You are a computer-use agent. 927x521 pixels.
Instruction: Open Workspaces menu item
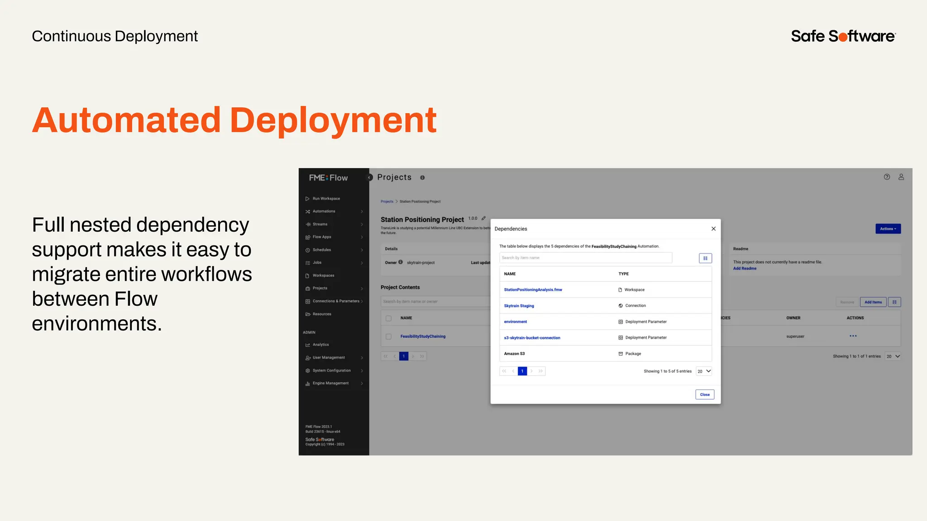323,275
